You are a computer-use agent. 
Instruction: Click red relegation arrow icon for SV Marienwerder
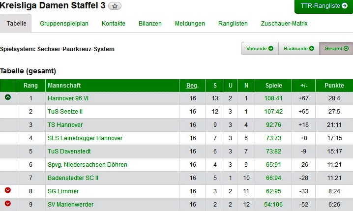(7, 204)
